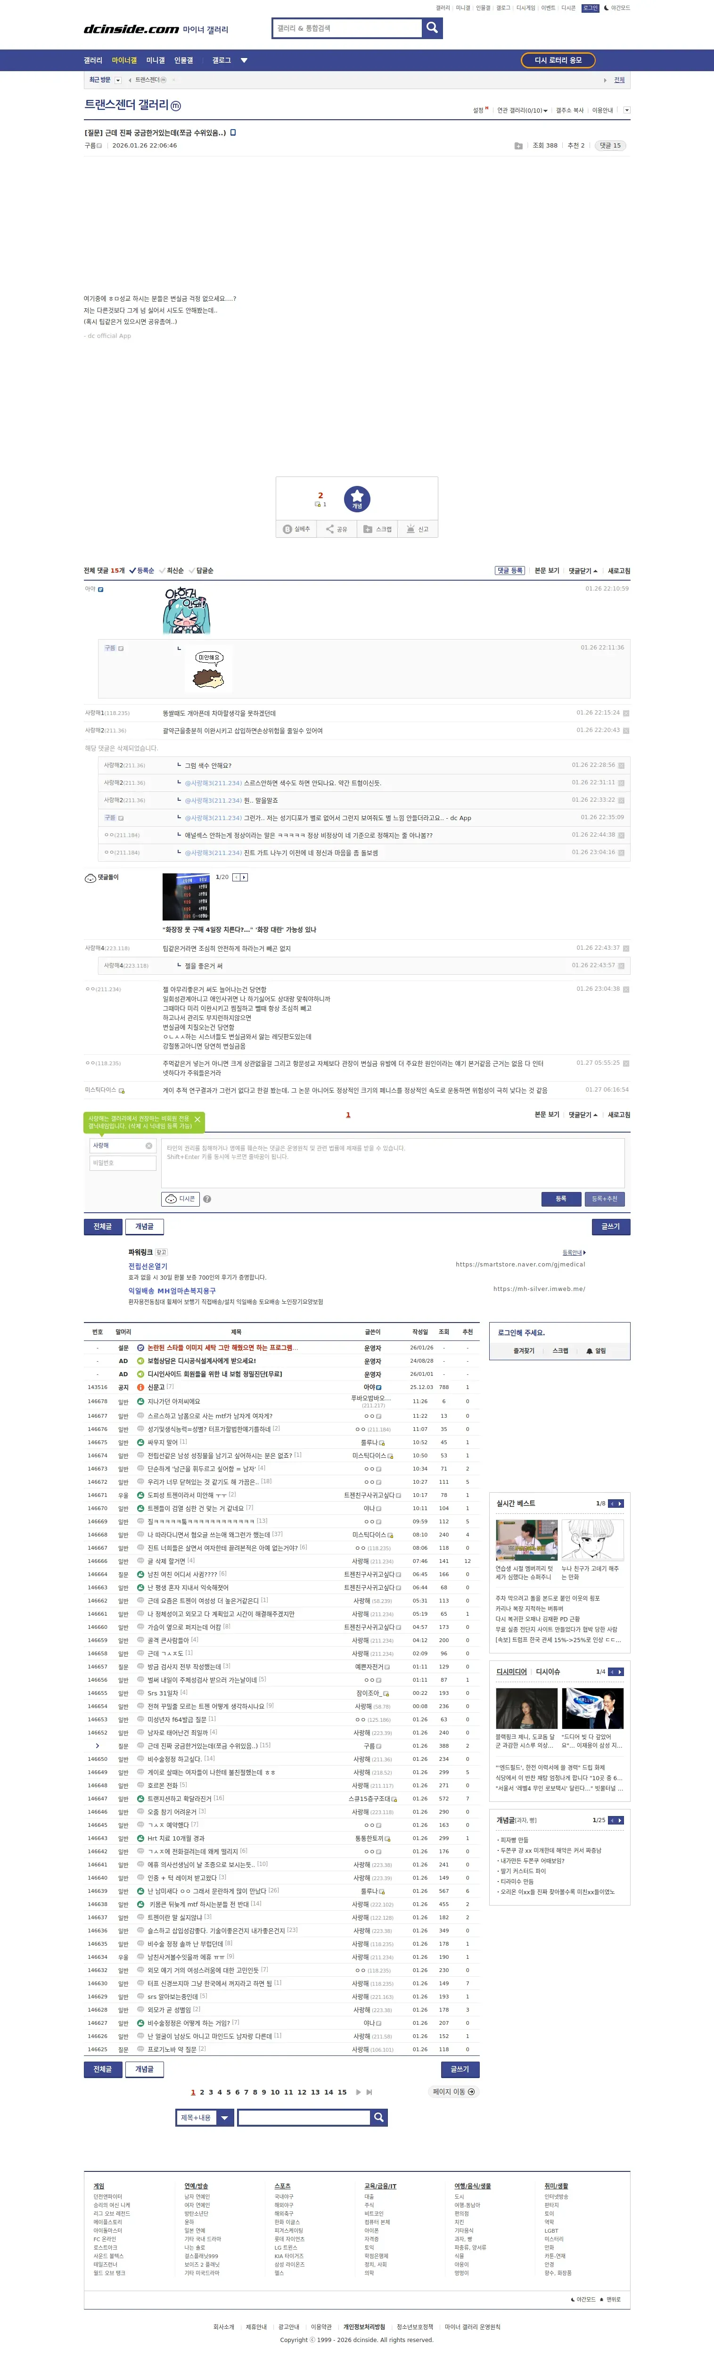This screenshot has width=714, height=2367.
Task: Click the 비밀번호 input field
Action: [x=122, y=1162]
